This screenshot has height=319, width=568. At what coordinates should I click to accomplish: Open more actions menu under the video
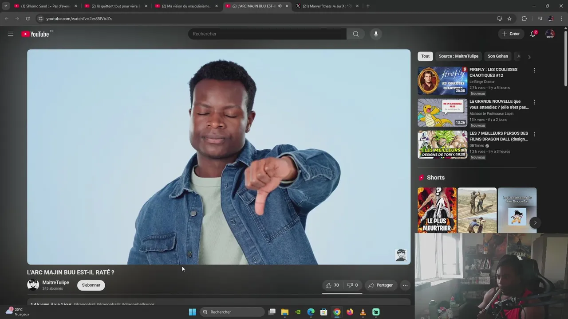coord(405,285)
